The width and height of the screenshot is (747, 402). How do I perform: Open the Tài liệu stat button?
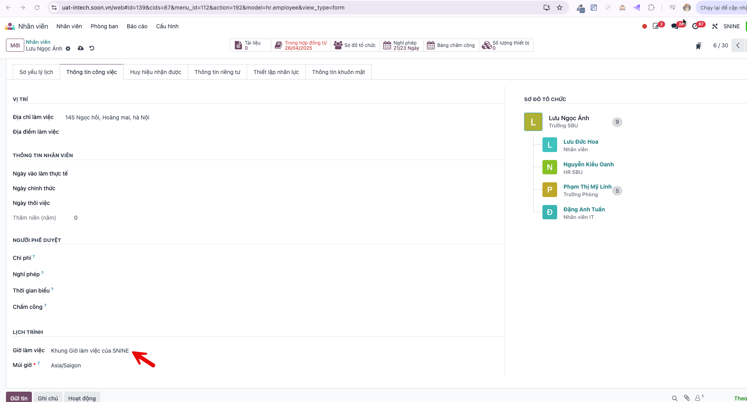click(x=250, y=45)
